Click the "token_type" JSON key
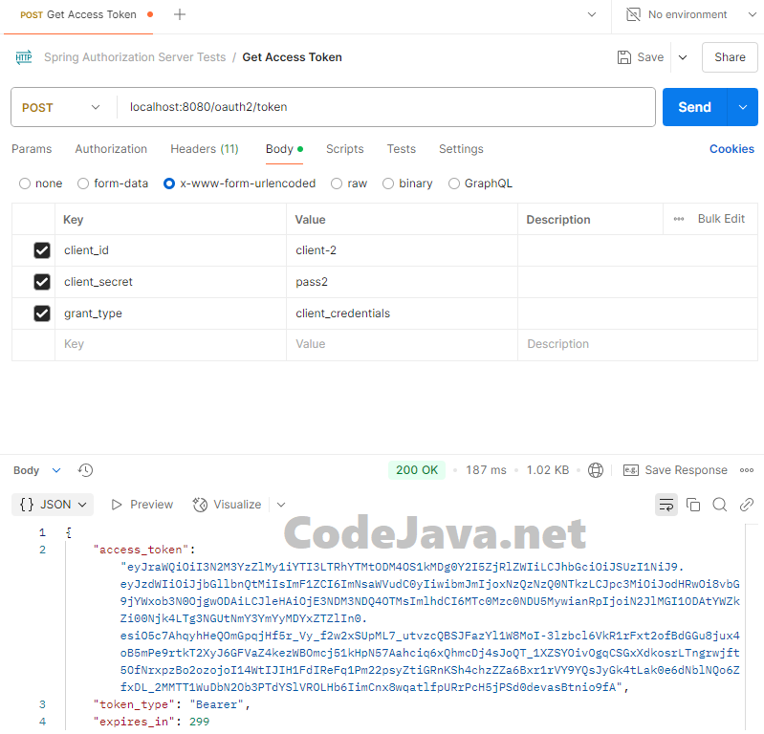The width and height of the screenshot is (764, 734). [x=134, y=704]
